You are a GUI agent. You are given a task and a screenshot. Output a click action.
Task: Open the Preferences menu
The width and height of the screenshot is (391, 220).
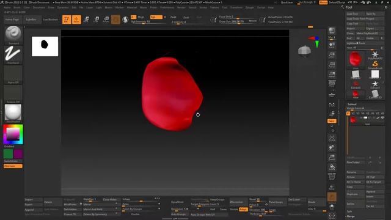pos(167,7)
